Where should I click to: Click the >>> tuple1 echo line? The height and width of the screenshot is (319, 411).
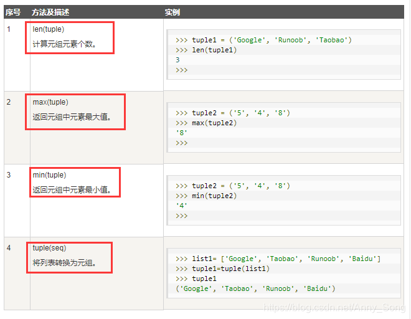196,279
